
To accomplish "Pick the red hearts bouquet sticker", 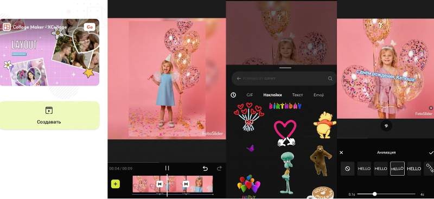I will tap(248, 117).
